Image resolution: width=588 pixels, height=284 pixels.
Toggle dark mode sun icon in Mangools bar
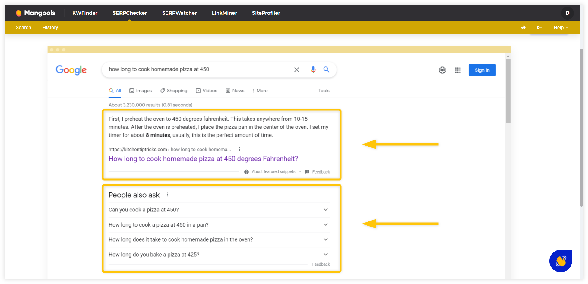[523, 27]
